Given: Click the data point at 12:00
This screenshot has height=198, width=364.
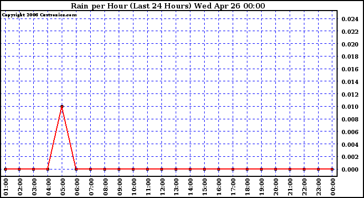Looking at the screenshot, I should point(161,169).
